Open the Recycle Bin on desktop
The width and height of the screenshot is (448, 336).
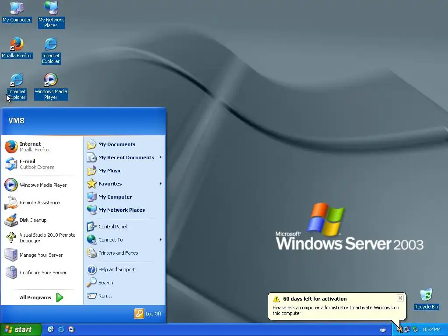(x=426, y=299)
